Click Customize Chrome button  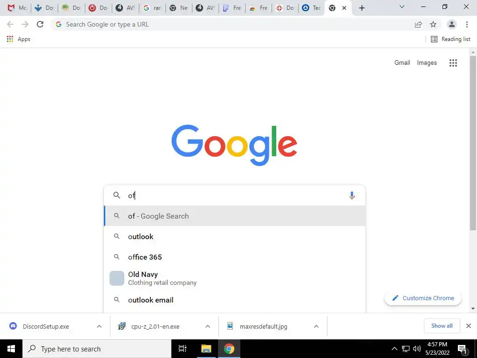[x=423, y=298]
